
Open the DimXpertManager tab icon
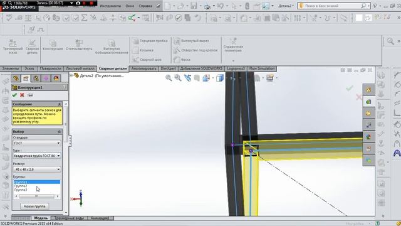[46, 78]
